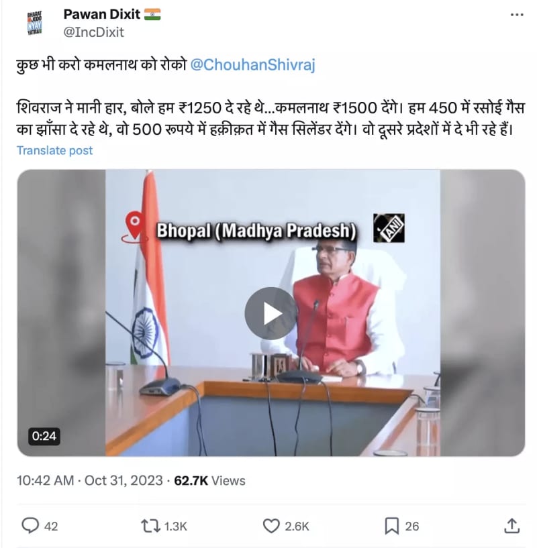537x548 pixels.
Task: Click the 2.6K likes count
Action: [x=297, y=527]
